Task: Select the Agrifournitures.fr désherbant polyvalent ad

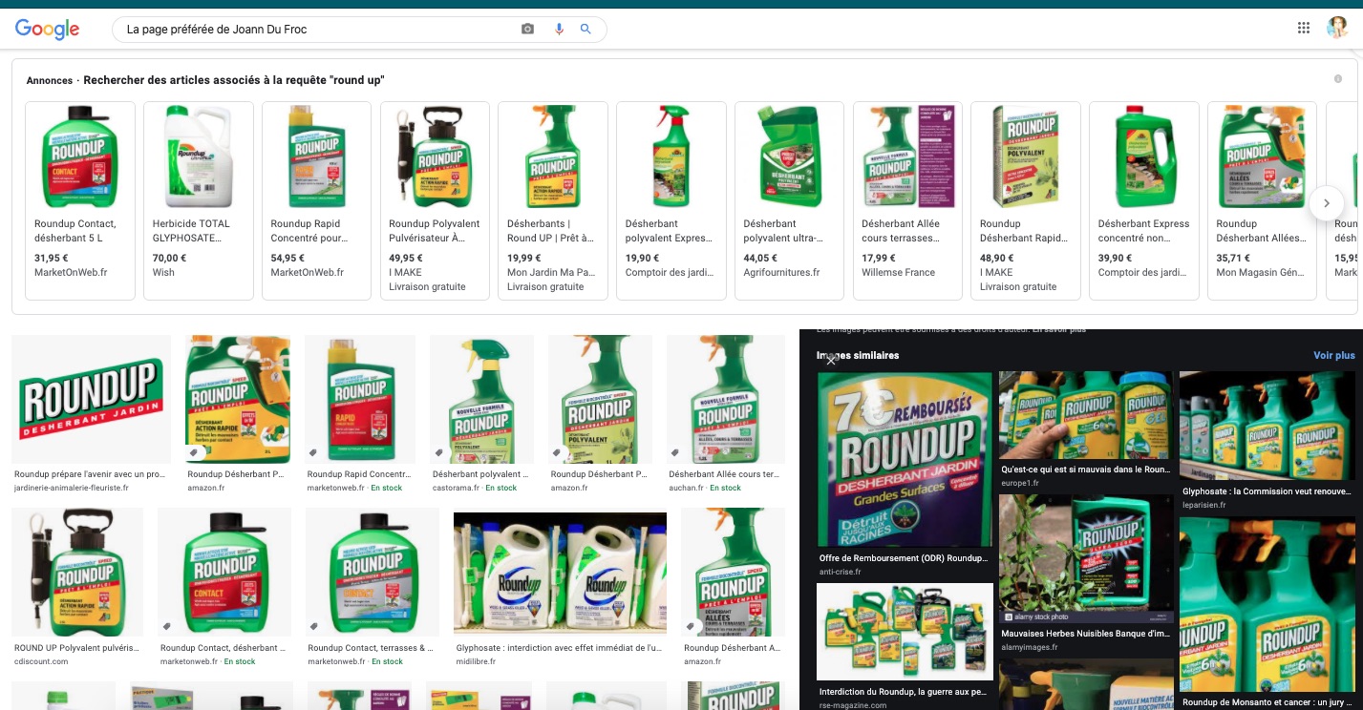Action: [x=789, y=200]
